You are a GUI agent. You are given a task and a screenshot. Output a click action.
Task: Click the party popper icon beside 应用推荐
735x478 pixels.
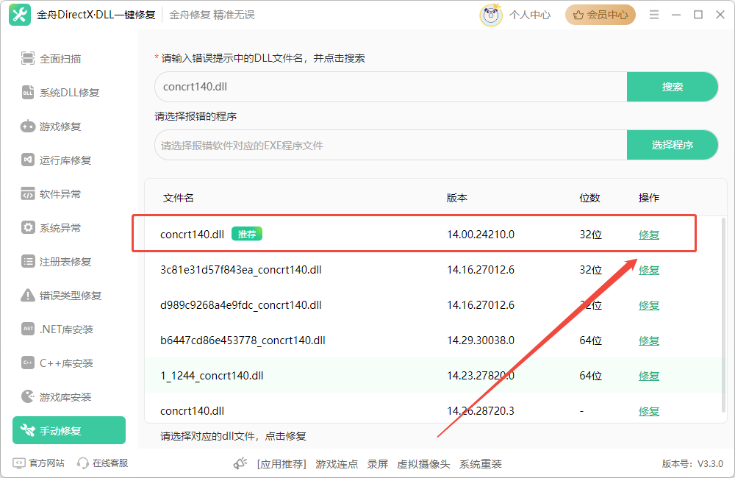click(240, 463)
